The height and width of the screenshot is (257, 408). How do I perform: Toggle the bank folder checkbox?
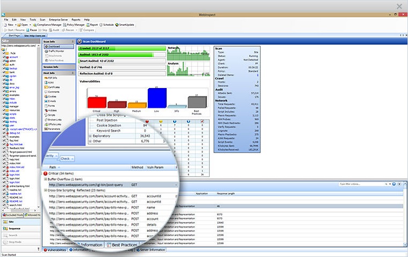click(x=4, y=72)
